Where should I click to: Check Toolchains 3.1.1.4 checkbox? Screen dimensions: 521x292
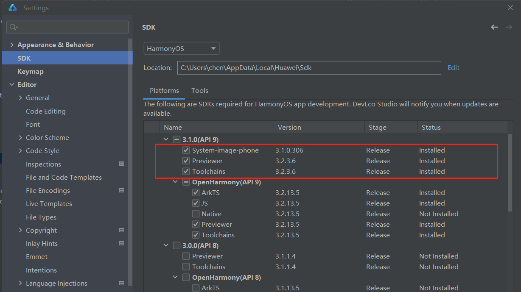(x=186, y=267)
